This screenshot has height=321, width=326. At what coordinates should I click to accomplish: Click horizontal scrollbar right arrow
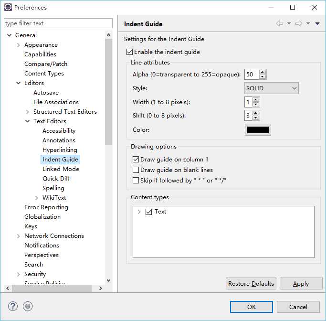pos(101,288)
